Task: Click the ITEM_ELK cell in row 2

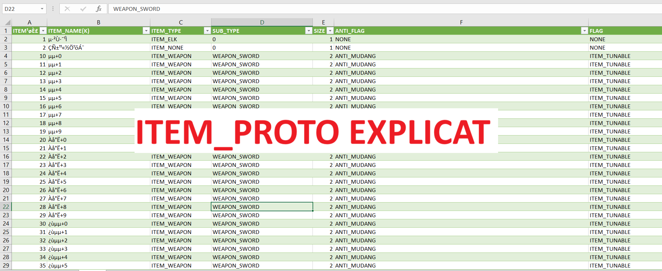Action: point(164,39)
